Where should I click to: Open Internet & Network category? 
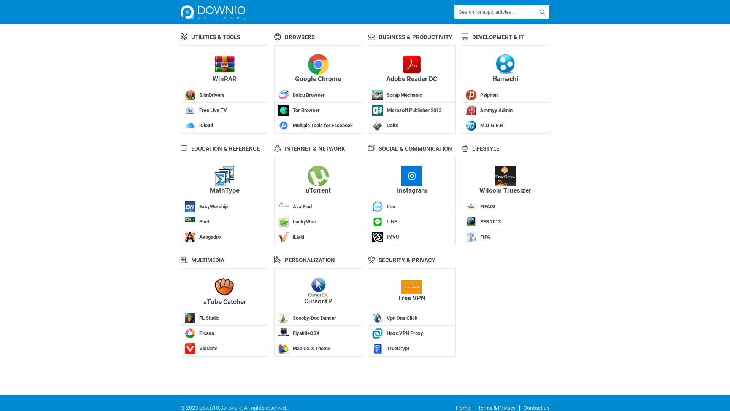(315, 149)
